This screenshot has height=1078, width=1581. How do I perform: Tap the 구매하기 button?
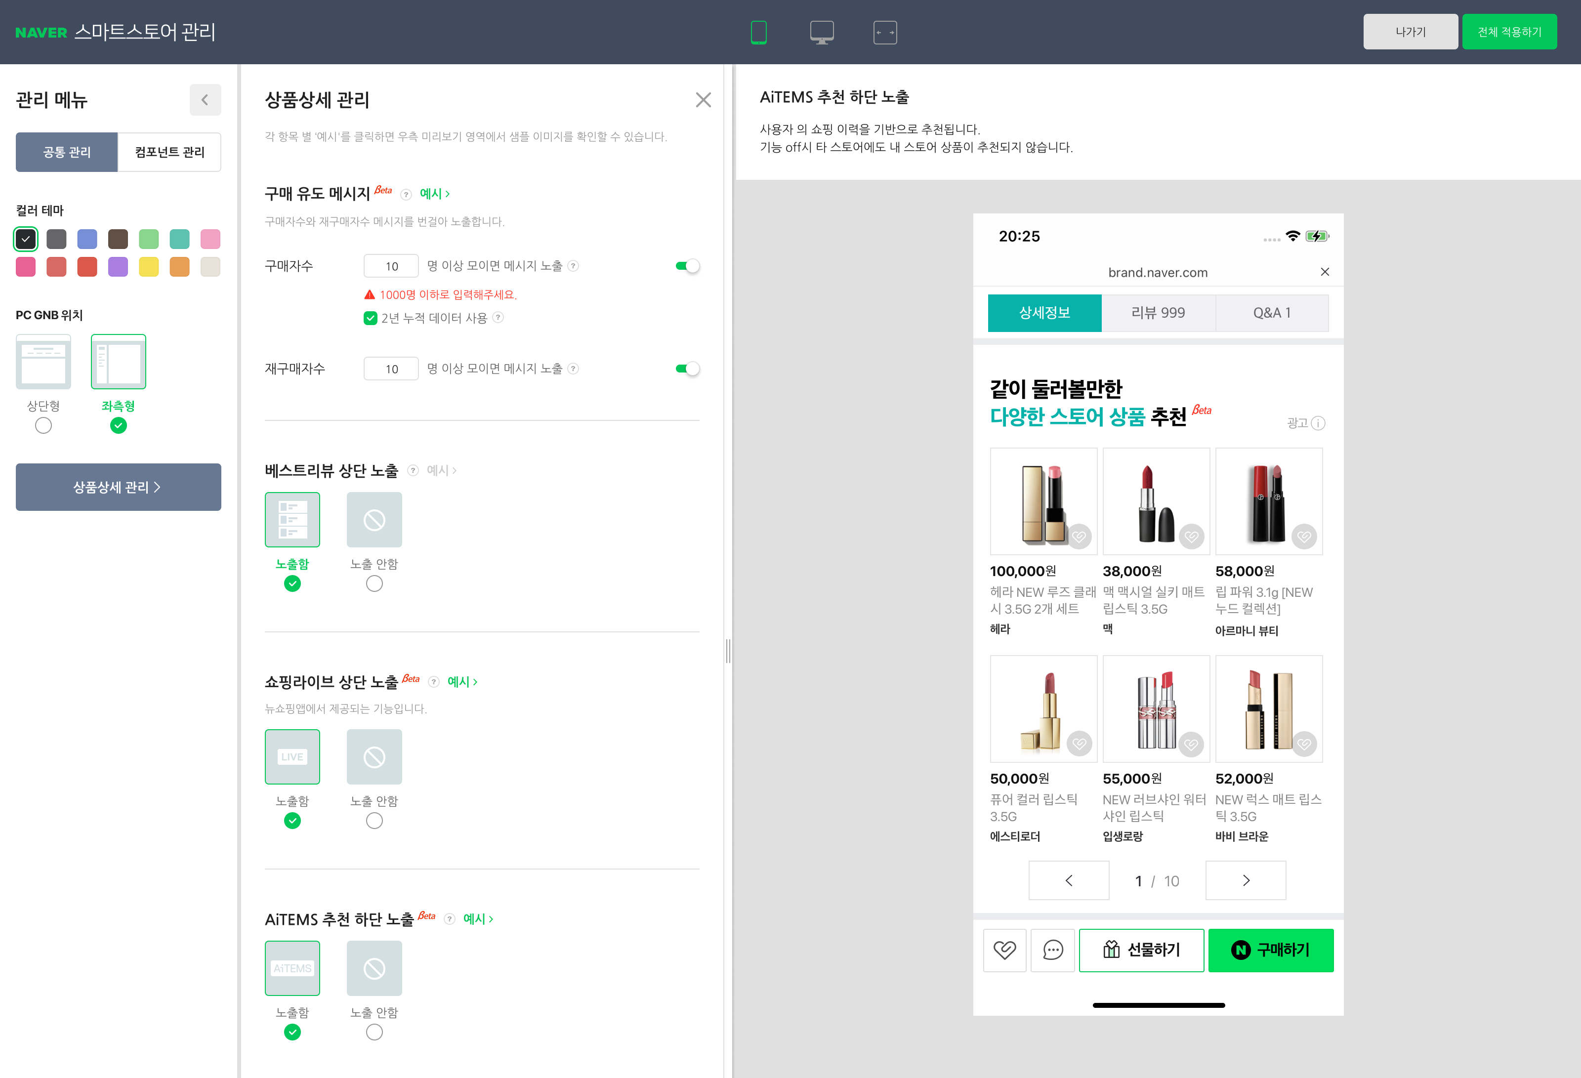tap(1271, 950)
